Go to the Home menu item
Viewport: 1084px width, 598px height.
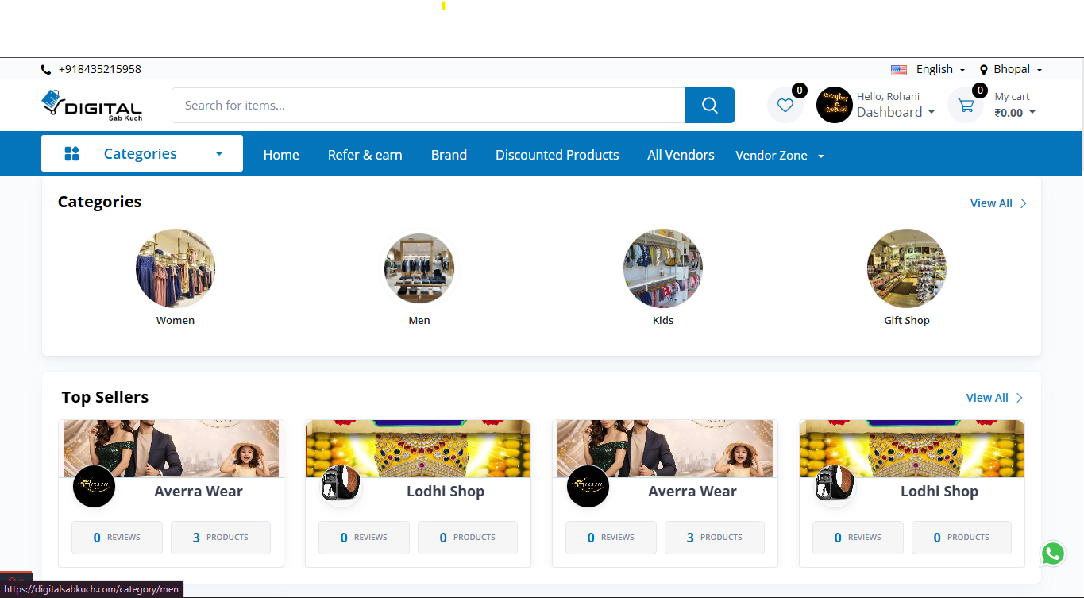coord(281,156)
